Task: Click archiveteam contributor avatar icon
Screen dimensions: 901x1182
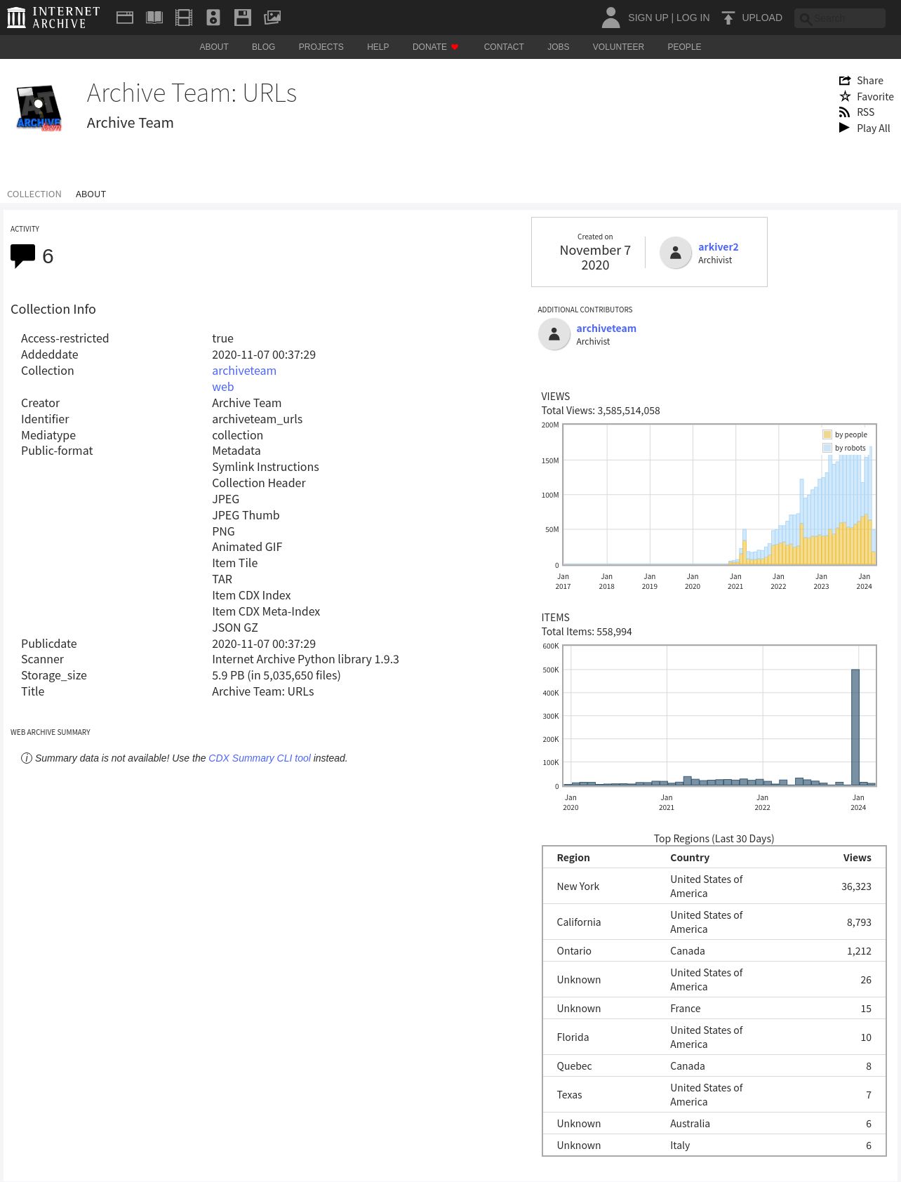Action: (x=554, y=334)
